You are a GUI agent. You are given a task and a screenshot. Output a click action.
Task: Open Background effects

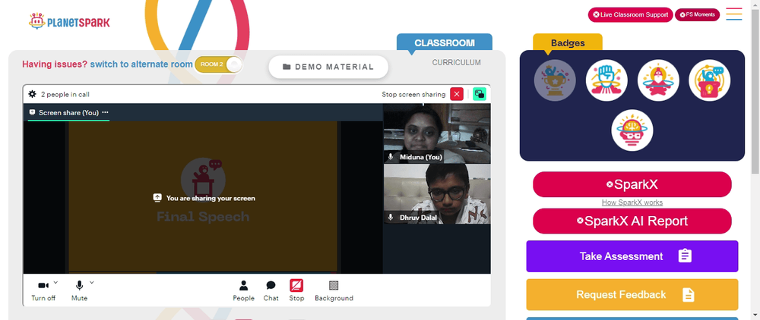point(334,290)
